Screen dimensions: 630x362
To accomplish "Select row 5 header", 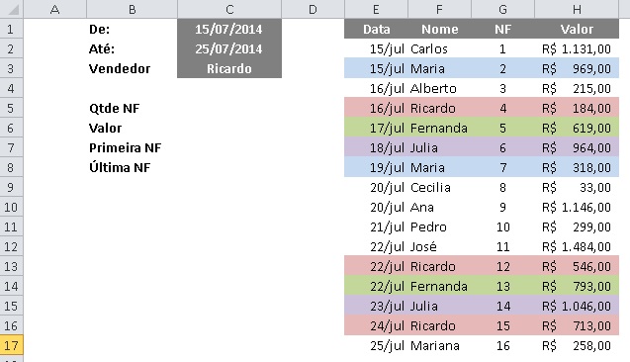I will [x=12, y=108].
